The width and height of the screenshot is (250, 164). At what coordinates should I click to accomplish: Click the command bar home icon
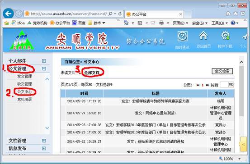point(126,23)
